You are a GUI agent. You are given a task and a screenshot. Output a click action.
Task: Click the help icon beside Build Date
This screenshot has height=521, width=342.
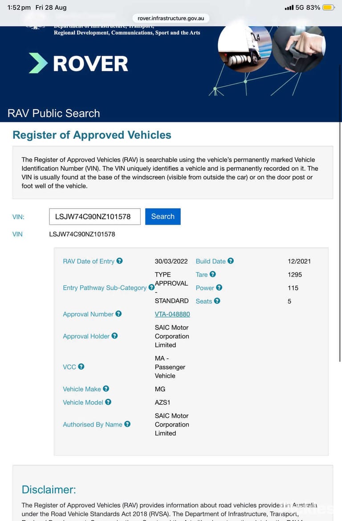coord(231,261)
